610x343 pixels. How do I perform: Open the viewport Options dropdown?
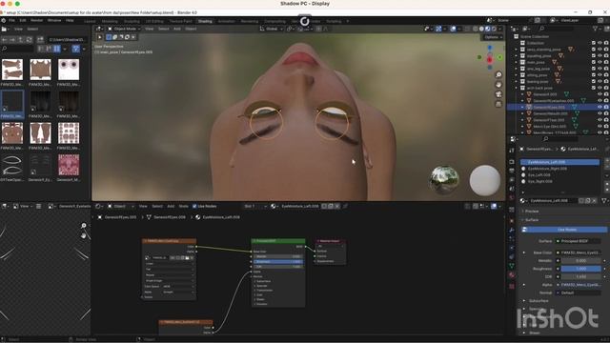493,37
